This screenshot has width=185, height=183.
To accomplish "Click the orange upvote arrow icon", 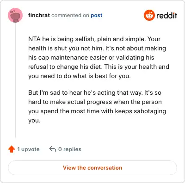I will [x=12, y=149].
